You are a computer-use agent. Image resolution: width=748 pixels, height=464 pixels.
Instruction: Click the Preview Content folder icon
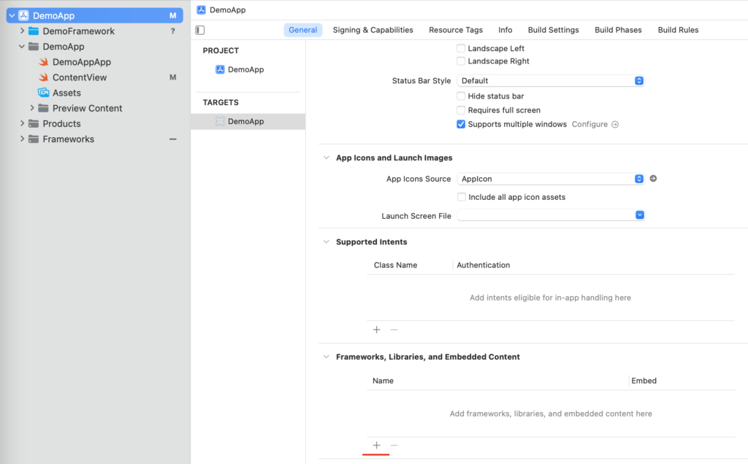coord(43,108)
